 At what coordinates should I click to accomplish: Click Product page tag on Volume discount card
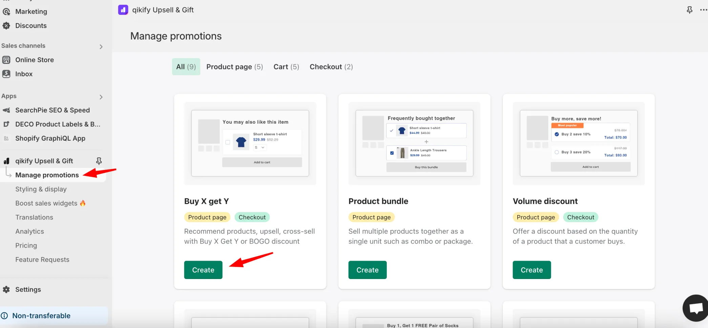pos(536,217)
